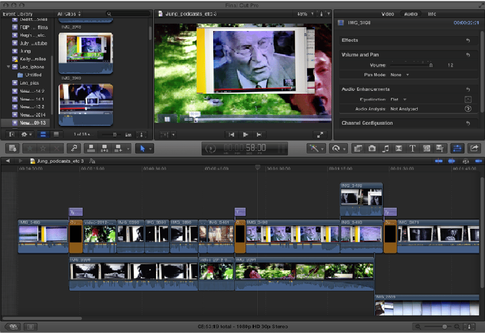Click the Volume slider handle

431,65
